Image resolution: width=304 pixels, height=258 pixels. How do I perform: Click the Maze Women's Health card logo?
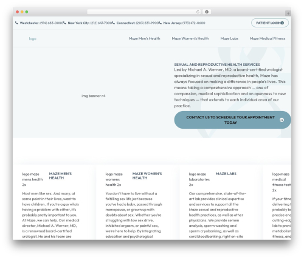coord(114,179)
